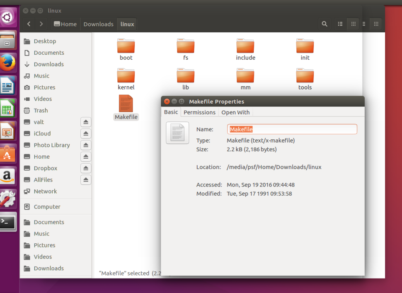Eject the Photo Library drive
The height and width of the screenshot is (293, 402).
[86, 145]
